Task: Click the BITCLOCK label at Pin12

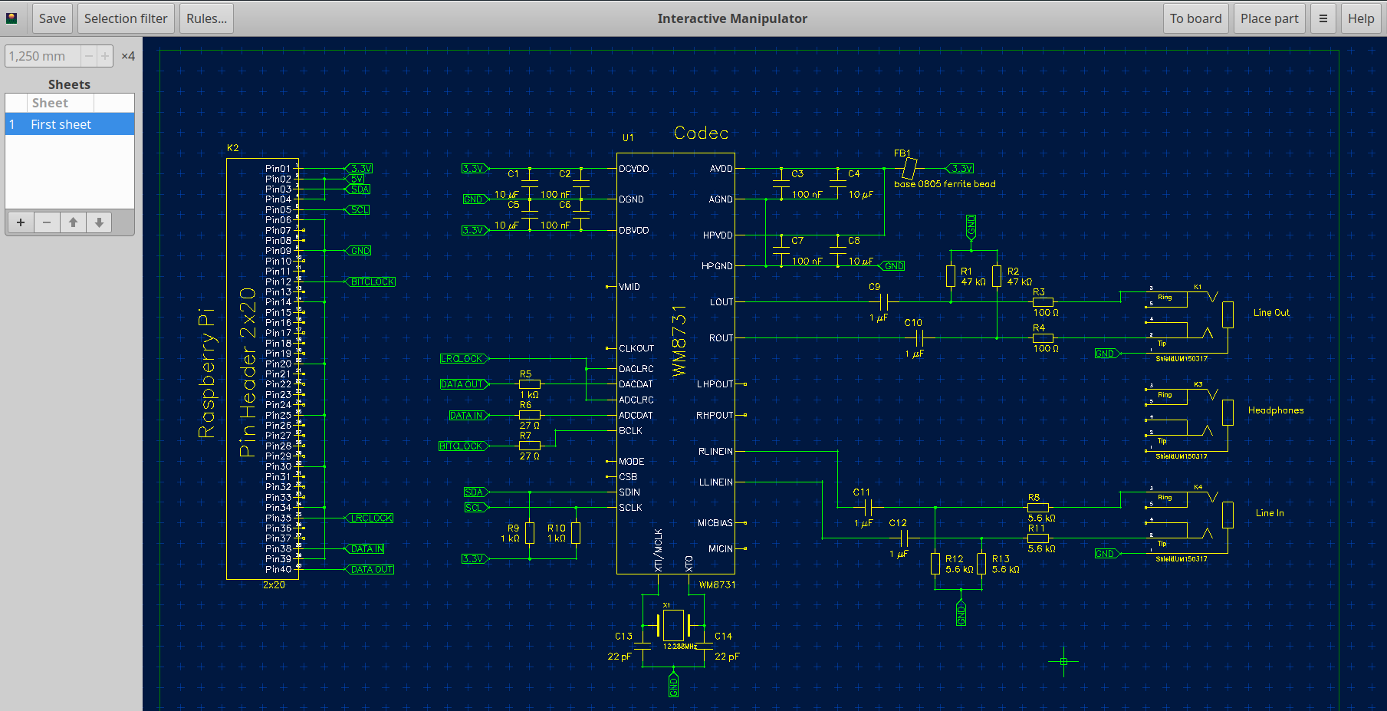Action: (x=370, y=281)
